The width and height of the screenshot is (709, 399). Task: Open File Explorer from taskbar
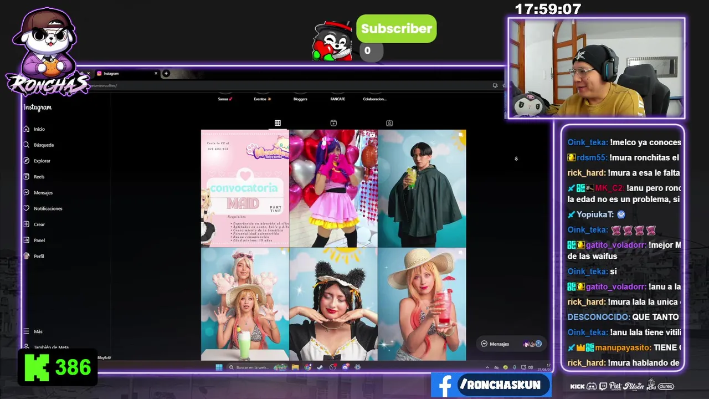(x=295, y=367)
